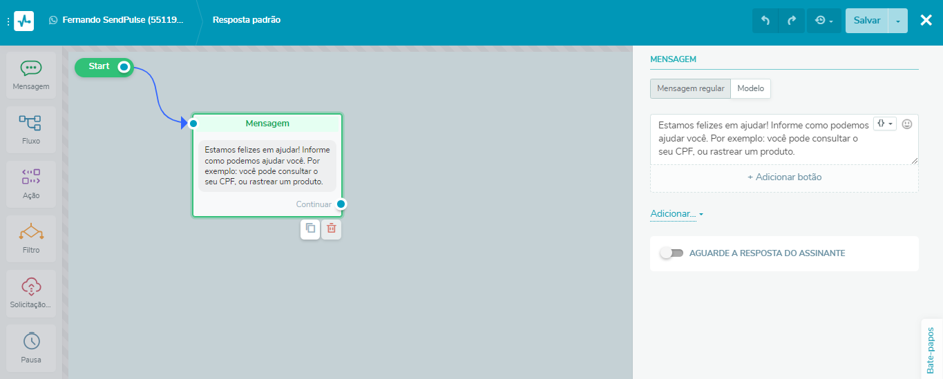Click the WhatsApp icon in the breadcrumb
This screenshot has width=943, height=379.
53,20
